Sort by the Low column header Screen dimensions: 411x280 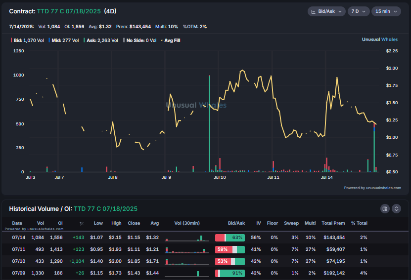click(x=98, y=223)
